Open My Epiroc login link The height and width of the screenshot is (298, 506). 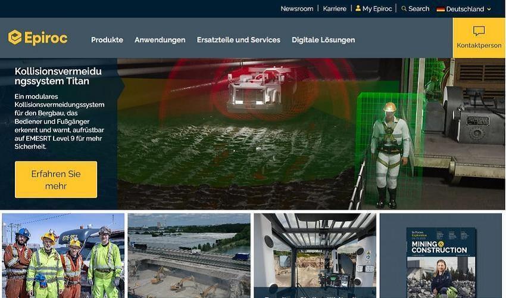377,9
